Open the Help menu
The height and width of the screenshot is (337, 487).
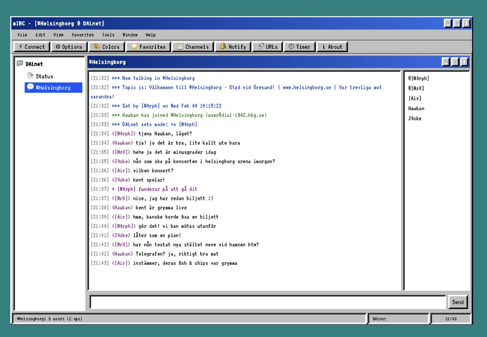click(x=151, y=35)
